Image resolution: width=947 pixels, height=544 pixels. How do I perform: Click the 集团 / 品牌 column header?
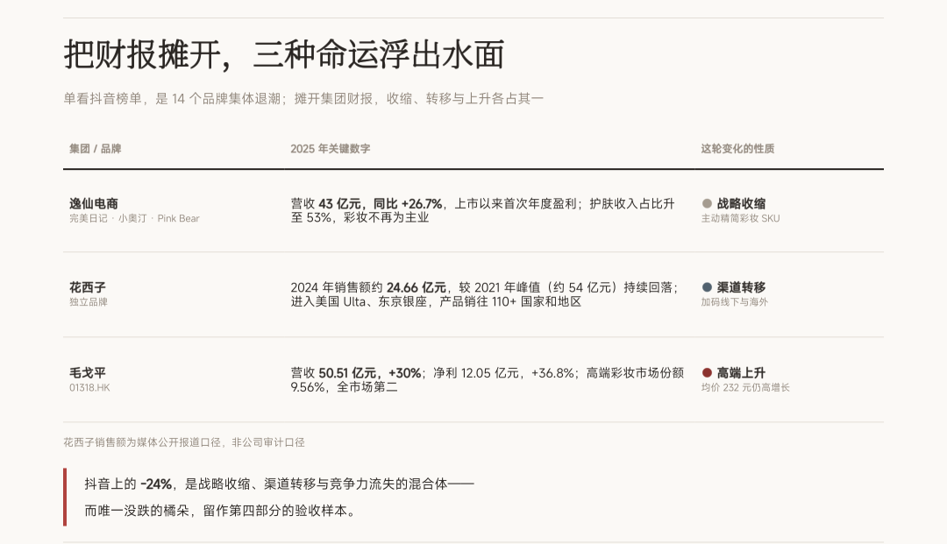[x=95, y=149]
